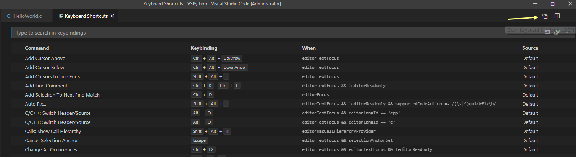Click the 'editorFocus' when condition
The image size is (576, 157).
pos(315,95)
